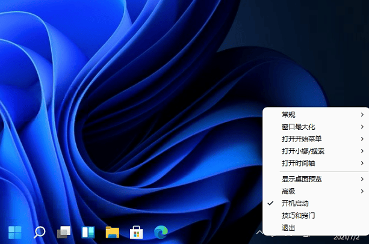Choose 退出 to exit the app
Image resolution: width=369 pixels, height=244 pixels.
(288, 228)
